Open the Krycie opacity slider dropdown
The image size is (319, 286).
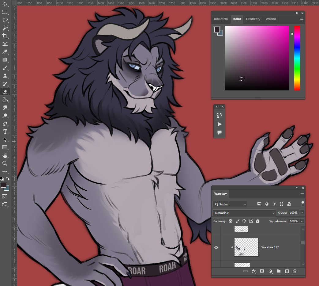(302, 213)
